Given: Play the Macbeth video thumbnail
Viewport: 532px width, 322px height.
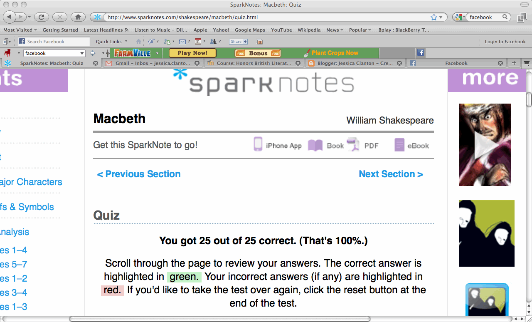Looking at the screenshot, I should pyautogui.click(x=485, y=145).
